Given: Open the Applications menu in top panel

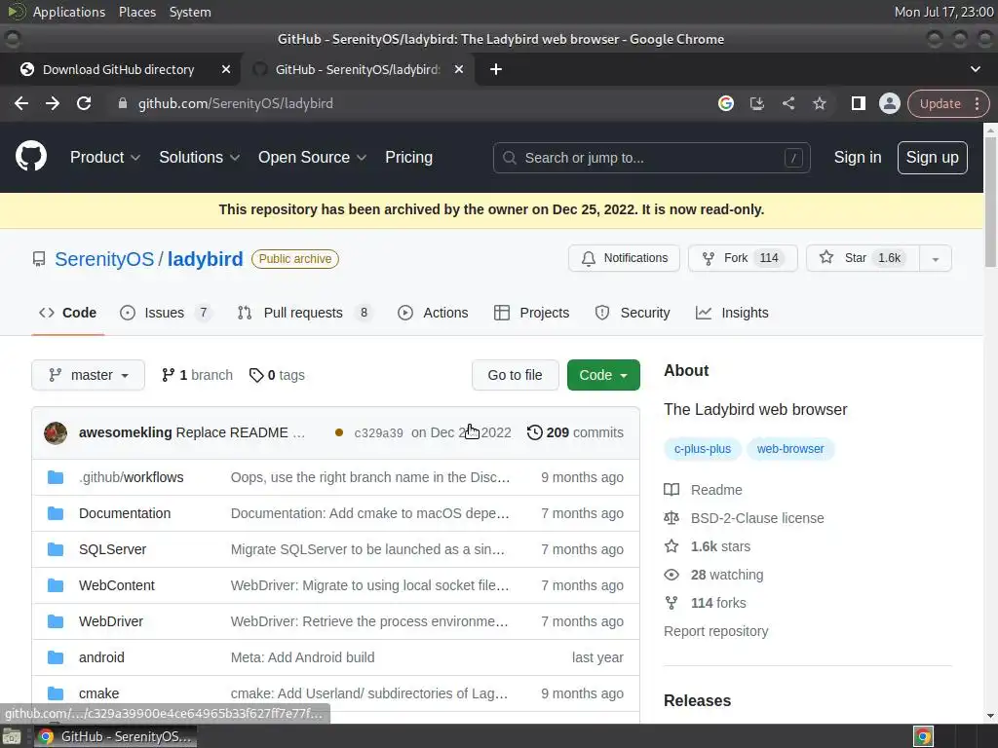Looking at the screenshot, I should (x=69, y=12).
